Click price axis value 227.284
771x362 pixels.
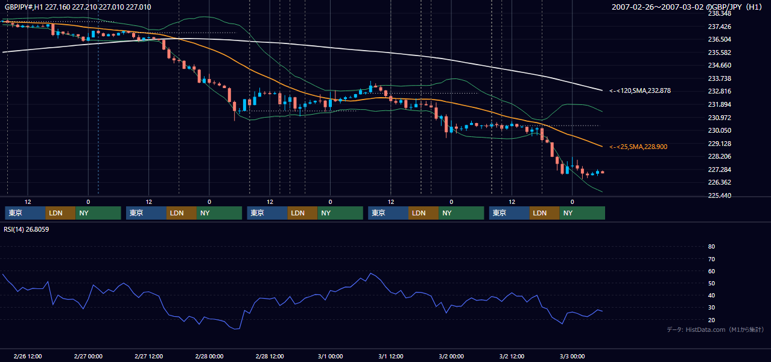click(719, 170)
